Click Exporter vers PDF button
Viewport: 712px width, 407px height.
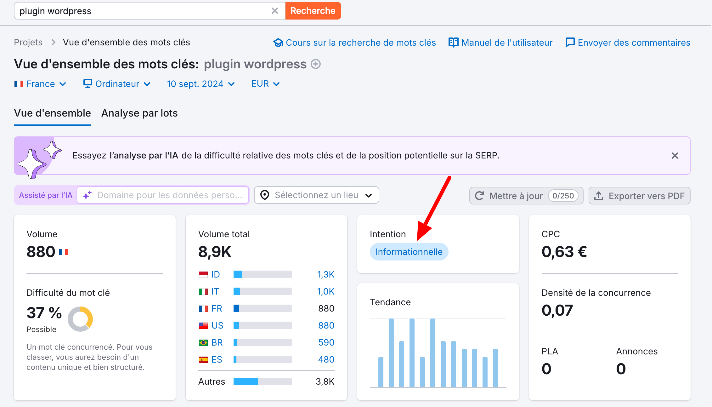click(x=639, y=196)
